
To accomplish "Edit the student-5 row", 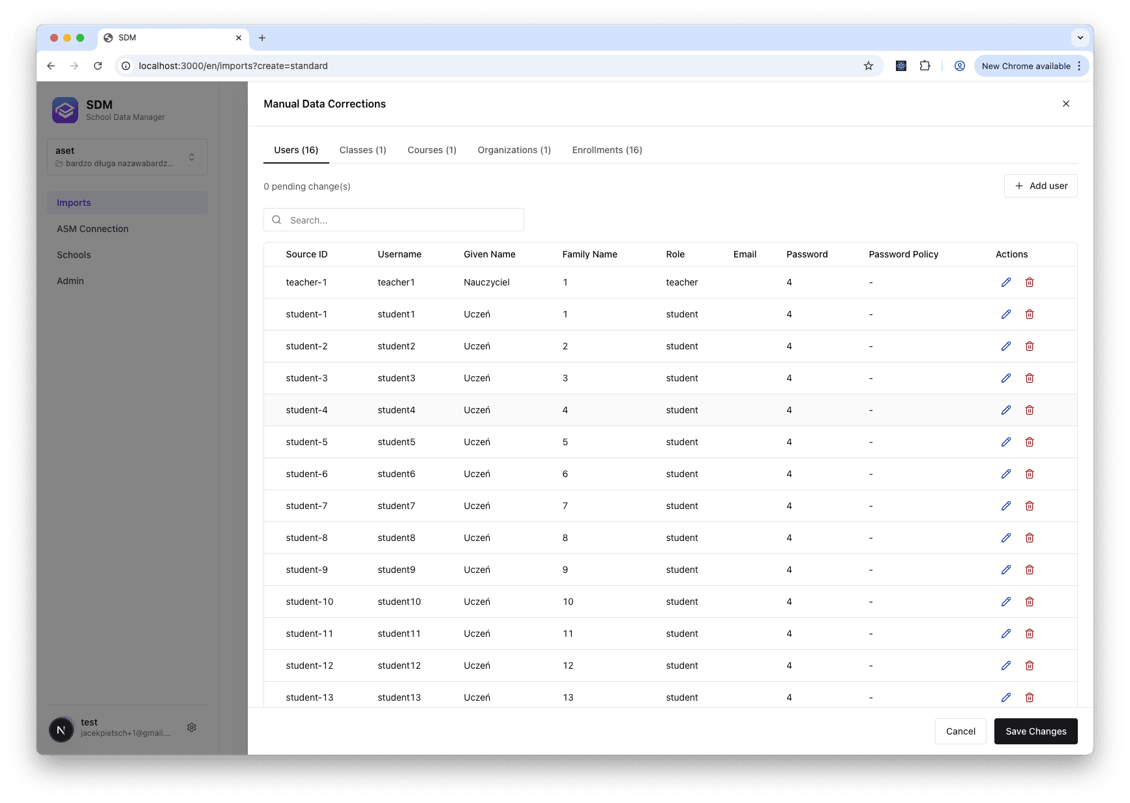I will (1006, 442).
